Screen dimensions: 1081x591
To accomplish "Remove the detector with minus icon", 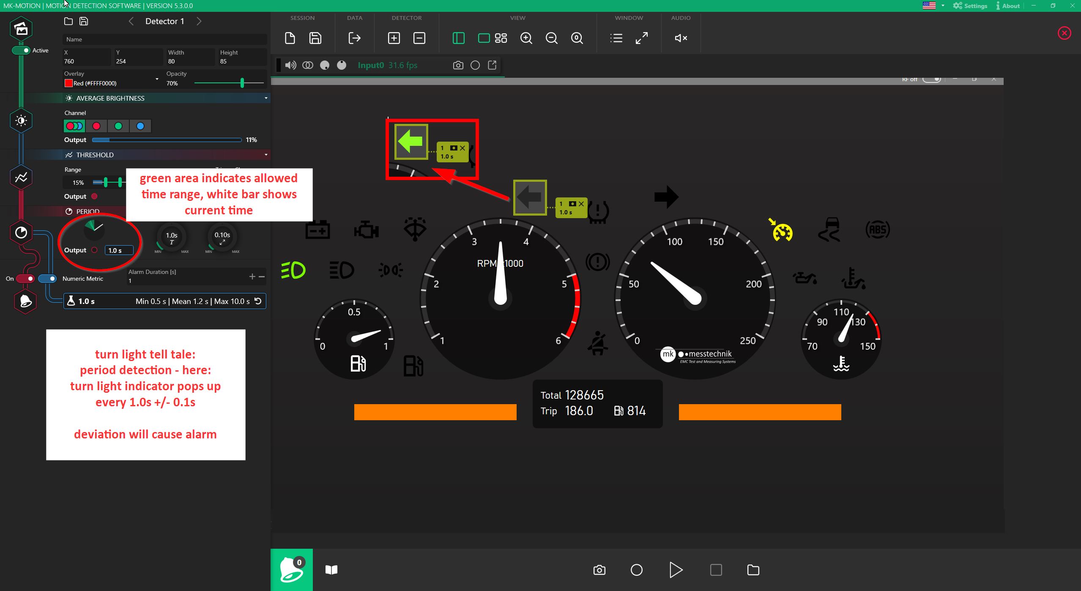I will pos(419,38).
